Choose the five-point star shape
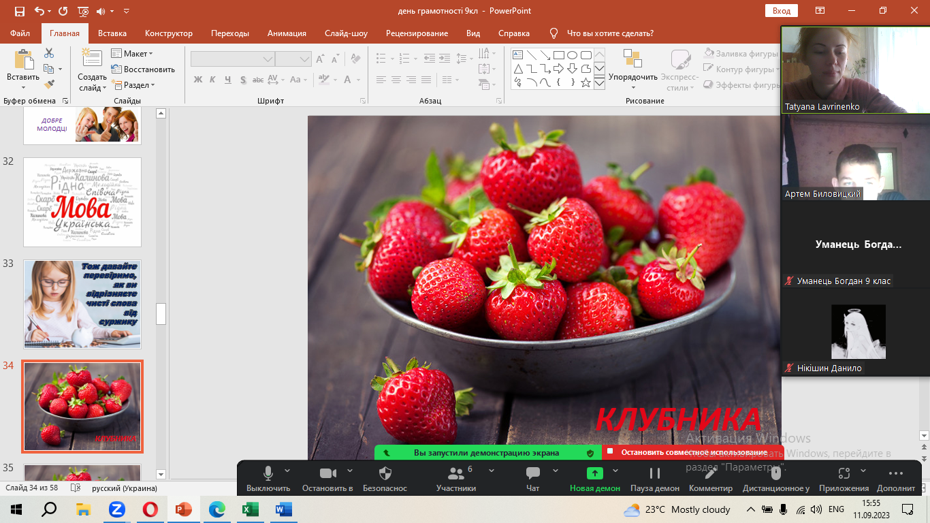This screenshot has width=930, height=523. pos(586,82)
